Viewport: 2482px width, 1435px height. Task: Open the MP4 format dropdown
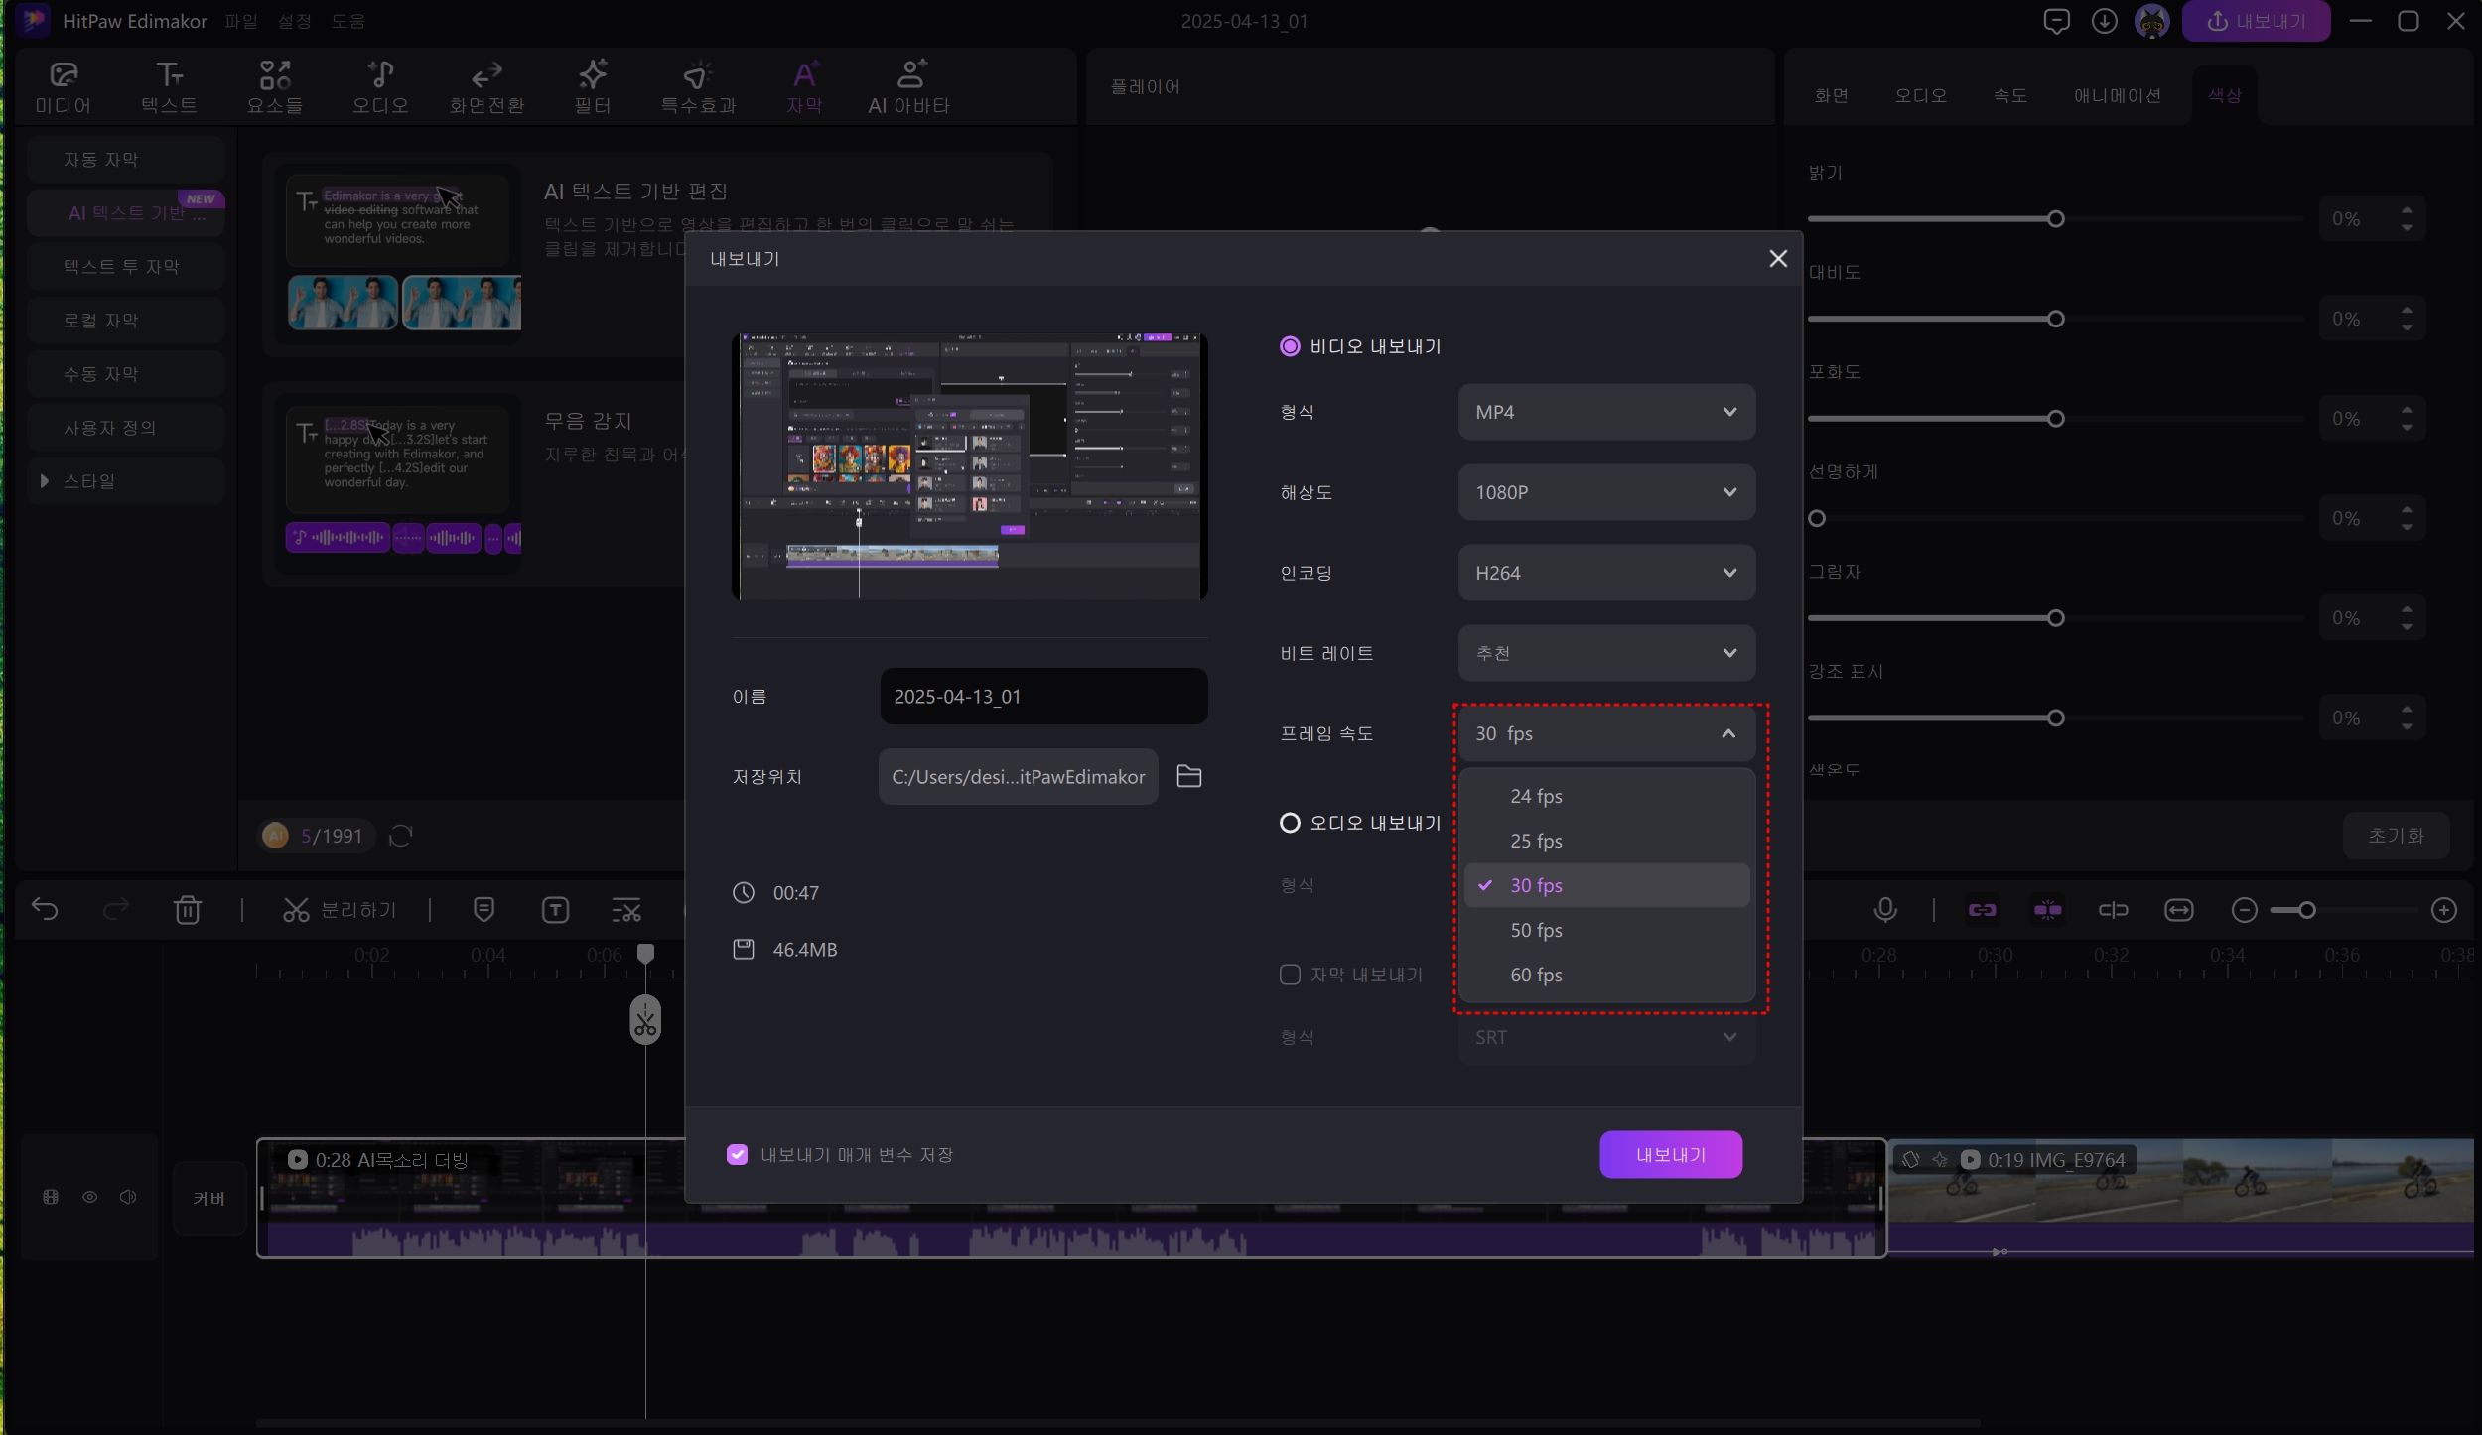tap(1605, 412)
